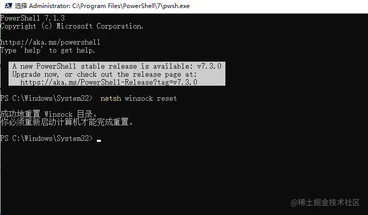
Task: Click the 'netsh' command word
Action: coord(111,98)
